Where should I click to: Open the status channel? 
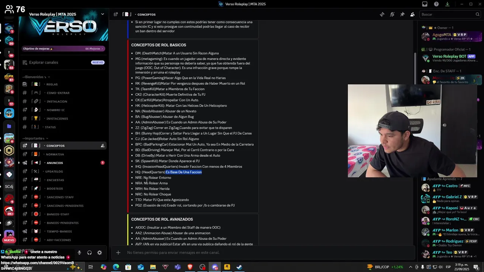[x=63, y=127]
